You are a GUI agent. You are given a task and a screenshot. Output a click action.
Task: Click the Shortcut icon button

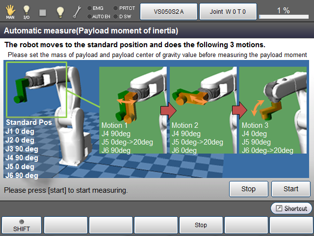(291, 208)
